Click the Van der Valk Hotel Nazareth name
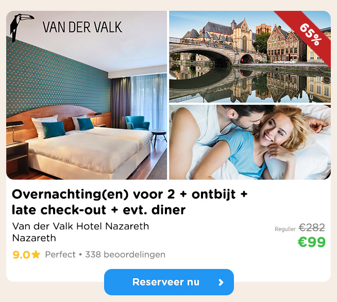Image resolution: width=337 pixels, height=302 pixels. pyautogui.click(x=80, y=226)
